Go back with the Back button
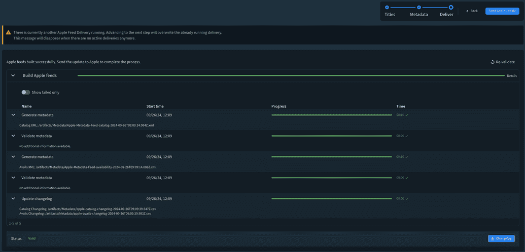525x252 pixels. [x=472, y=11]
